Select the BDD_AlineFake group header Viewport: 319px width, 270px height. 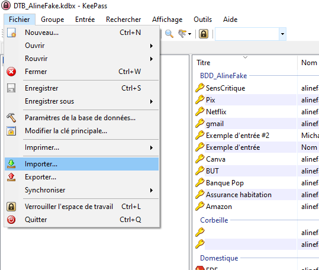(223, 76)
